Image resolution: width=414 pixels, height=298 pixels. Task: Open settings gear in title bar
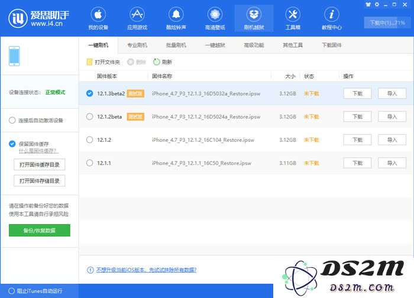click(x=377, y=5)
